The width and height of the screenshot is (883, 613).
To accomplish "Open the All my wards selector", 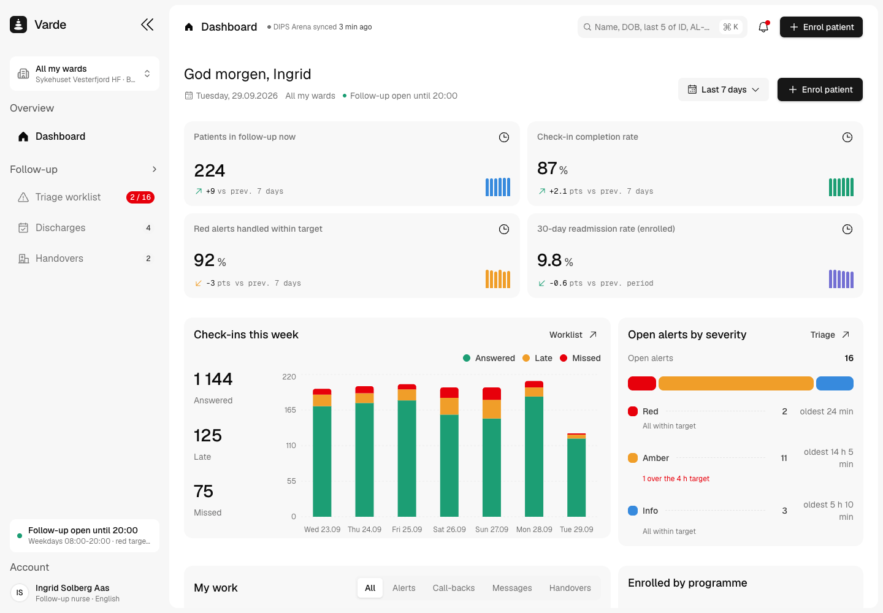I will 85,74.
